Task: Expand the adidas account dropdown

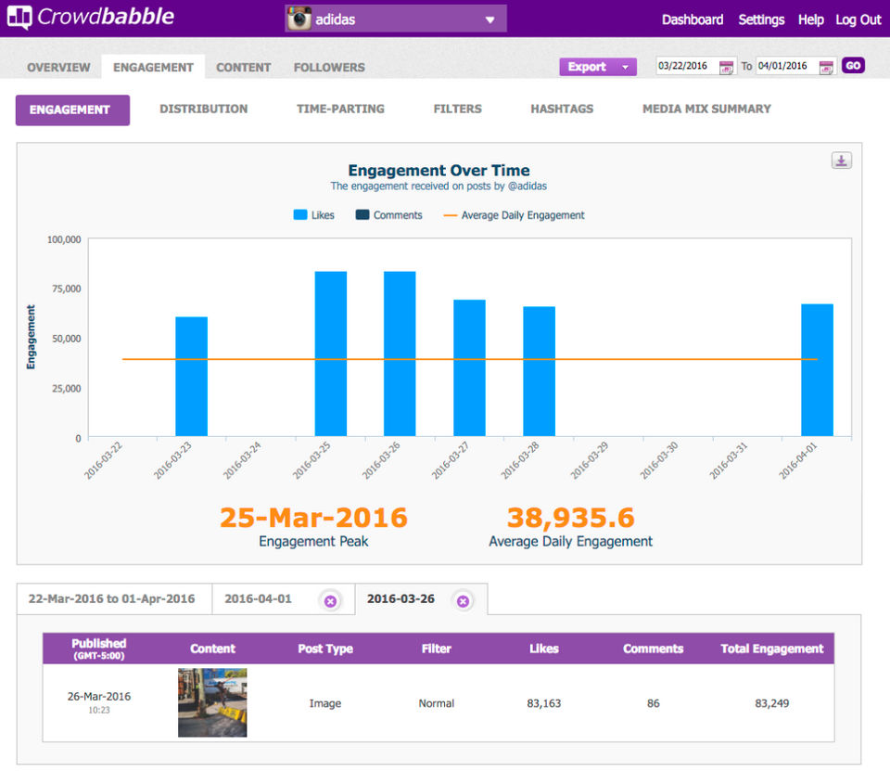Action: point(489,19)
